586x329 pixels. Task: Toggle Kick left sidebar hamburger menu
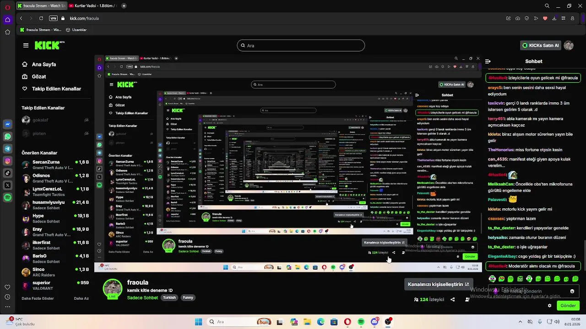26,45
